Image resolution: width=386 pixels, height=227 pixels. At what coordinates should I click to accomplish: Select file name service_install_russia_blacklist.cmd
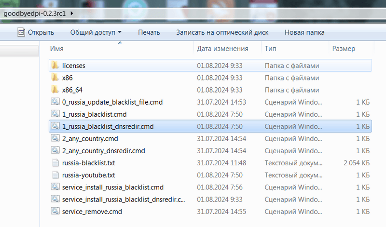(x=113, y=187)
